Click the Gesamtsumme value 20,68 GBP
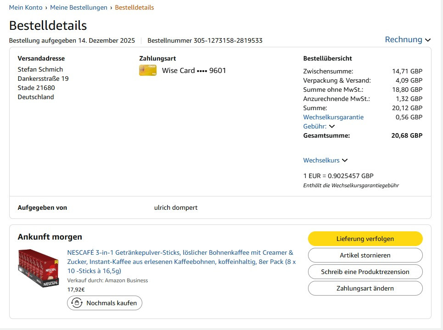The height and width of the screenshot is (330, 443). pos(407,135)
